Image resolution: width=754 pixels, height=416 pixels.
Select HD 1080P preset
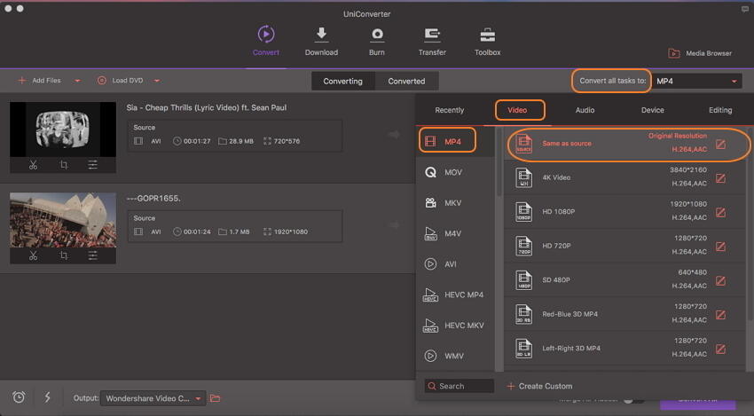[x=625, y=212]
